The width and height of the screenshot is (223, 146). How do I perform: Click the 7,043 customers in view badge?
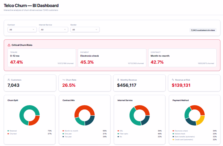point(203,30)
